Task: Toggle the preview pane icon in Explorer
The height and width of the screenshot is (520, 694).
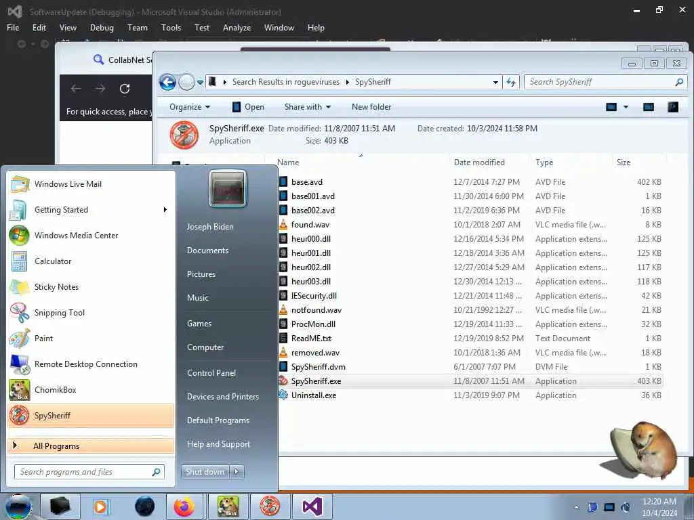Action: (x=649, y=107)
